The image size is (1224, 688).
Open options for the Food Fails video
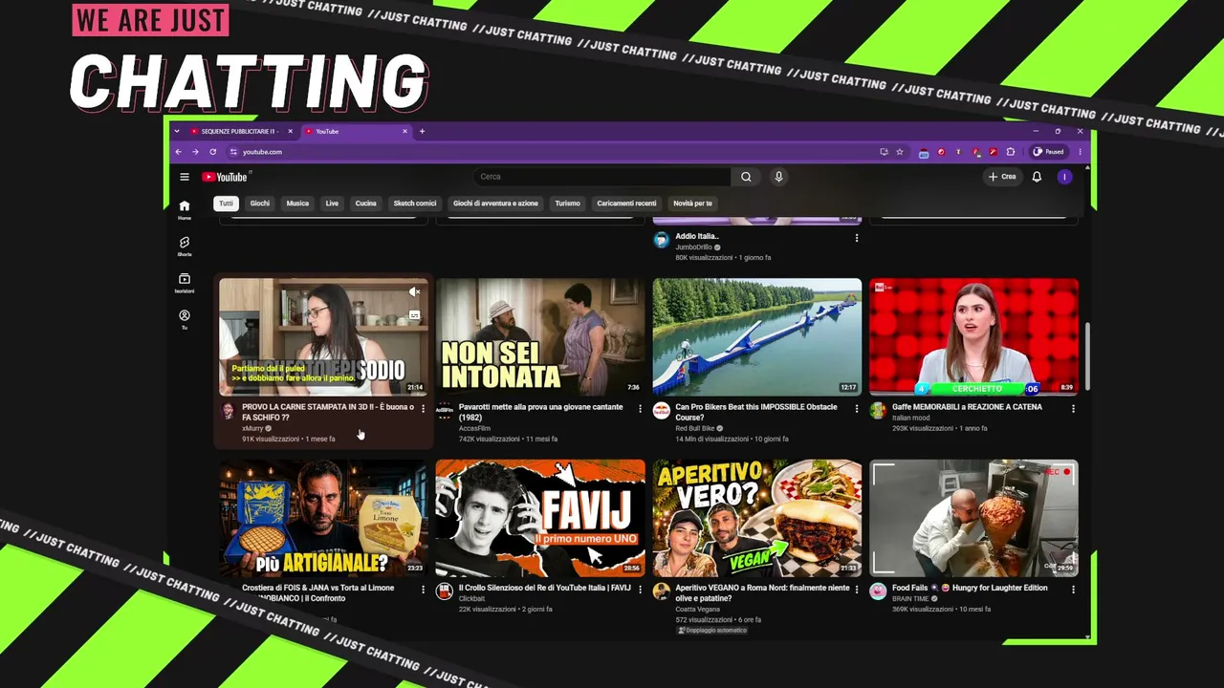coord(1073,590)
